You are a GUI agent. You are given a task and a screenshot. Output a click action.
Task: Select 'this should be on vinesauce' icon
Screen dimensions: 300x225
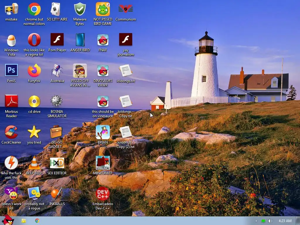(x=103, y=101)
